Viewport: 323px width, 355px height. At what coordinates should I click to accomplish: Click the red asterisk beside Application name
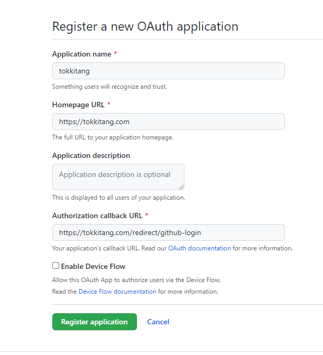[x=116, y=54]
